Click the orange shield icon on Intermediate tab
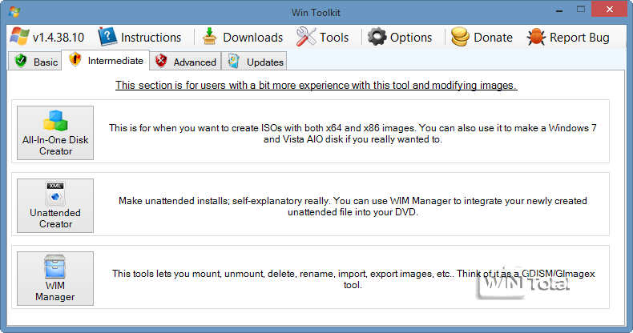This screenshot has height=333, width=633. 75,60
